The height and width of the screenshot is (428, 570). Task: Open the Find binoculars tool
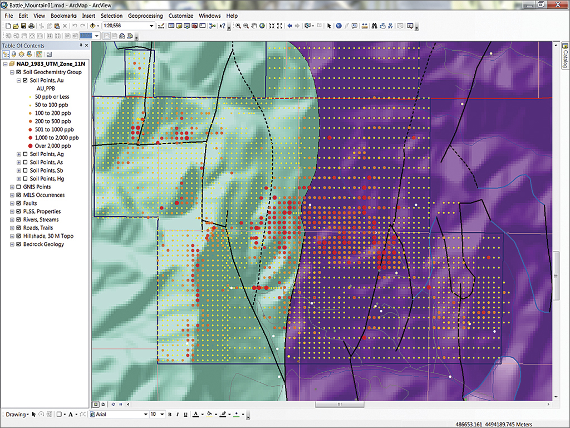(x=374, y=26)
